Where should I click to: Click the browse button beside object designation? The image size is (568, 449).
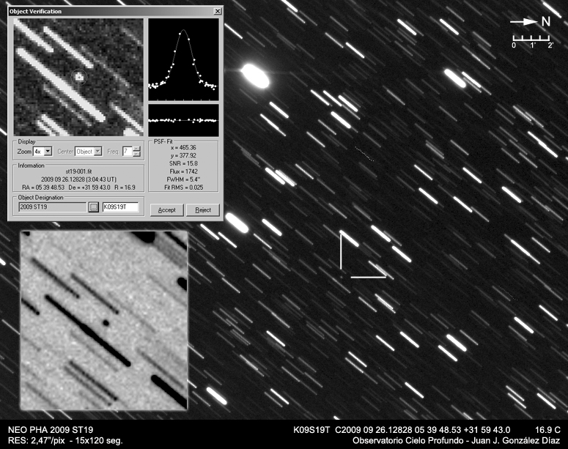pyautogui.click(x=94, y=207)
